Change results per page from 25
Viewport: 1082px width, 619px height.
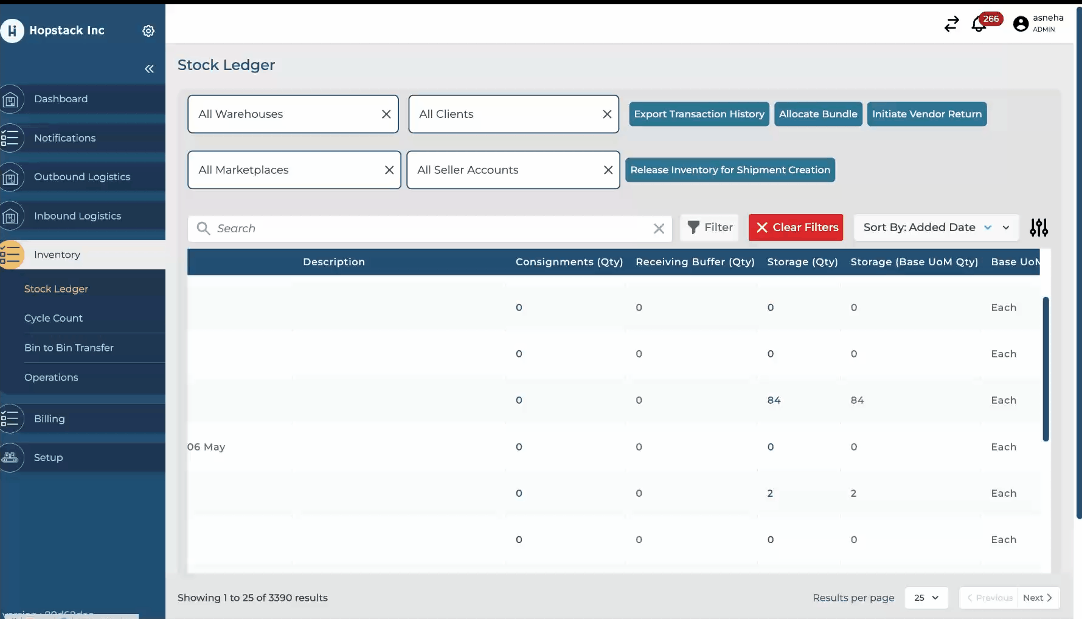(926, 598)
